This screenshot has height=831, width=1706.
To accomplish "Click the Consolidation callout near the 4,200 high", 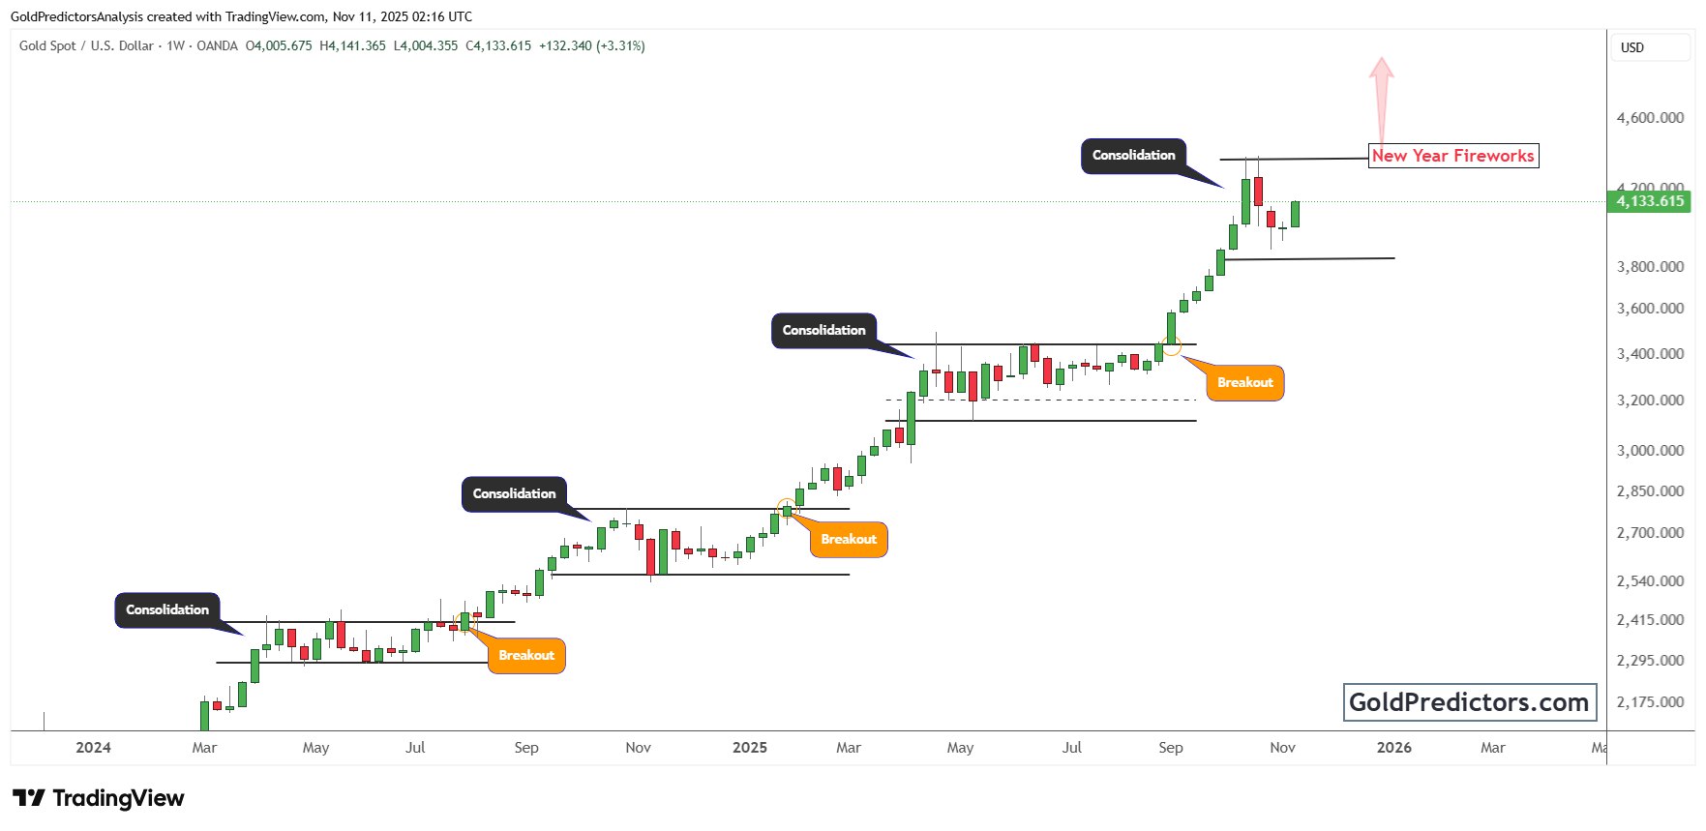I will pyautogui.click(x=1133, y=156).
